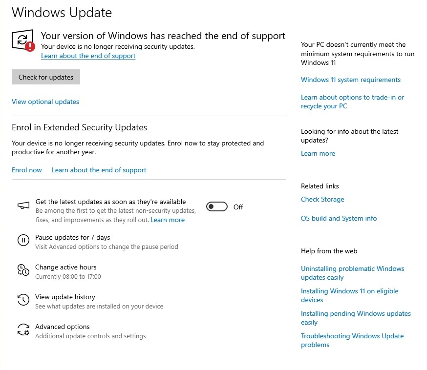Click Check Storage related link
The width and height of the screenshot is (427, 370).
322,200
